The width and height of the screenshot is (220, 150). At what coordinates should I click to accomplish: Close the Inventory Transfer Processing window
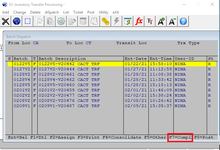pyautogui.click(x=212, y=5)
